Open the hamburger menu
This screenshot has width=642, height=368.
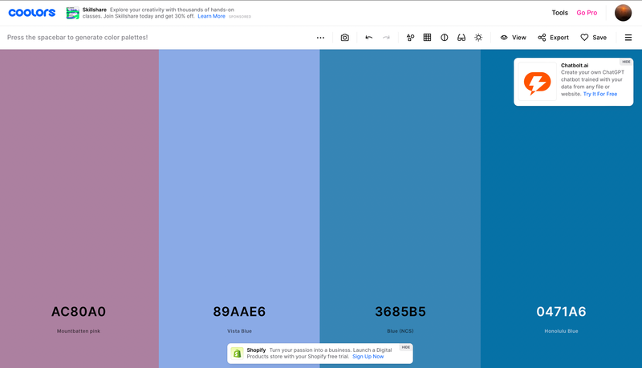[x=628, y=38]
